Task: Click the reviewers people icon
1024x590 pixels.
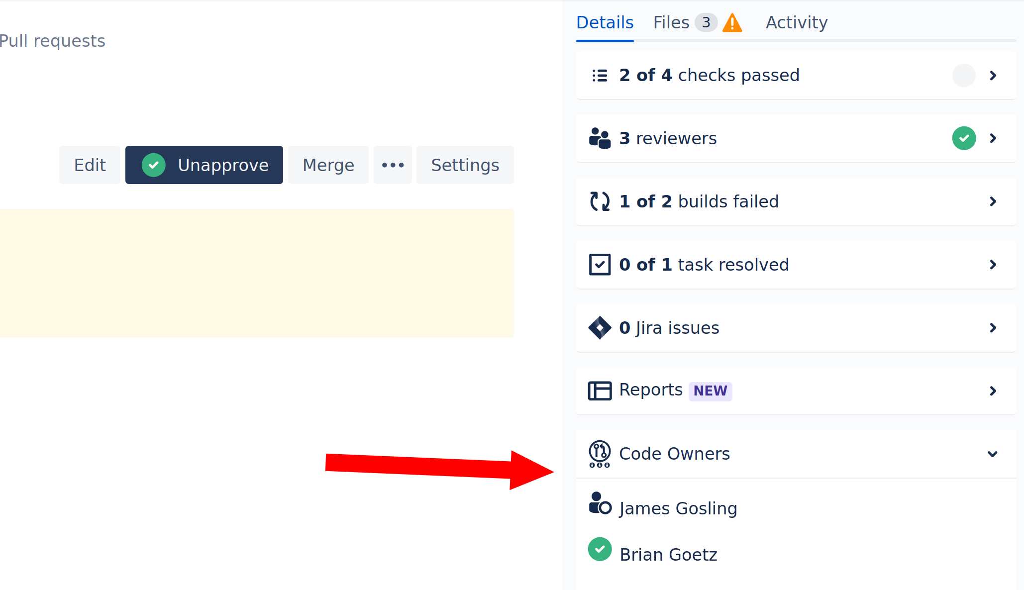Action: (x=600, y=138)
